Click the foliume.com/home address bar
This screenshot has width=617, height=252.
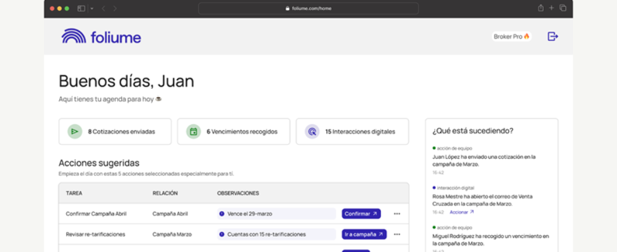click(x=308, y=8)
